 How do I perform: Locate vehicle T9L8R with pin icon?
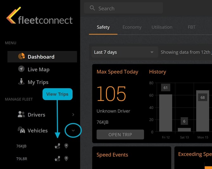point(66,159)
